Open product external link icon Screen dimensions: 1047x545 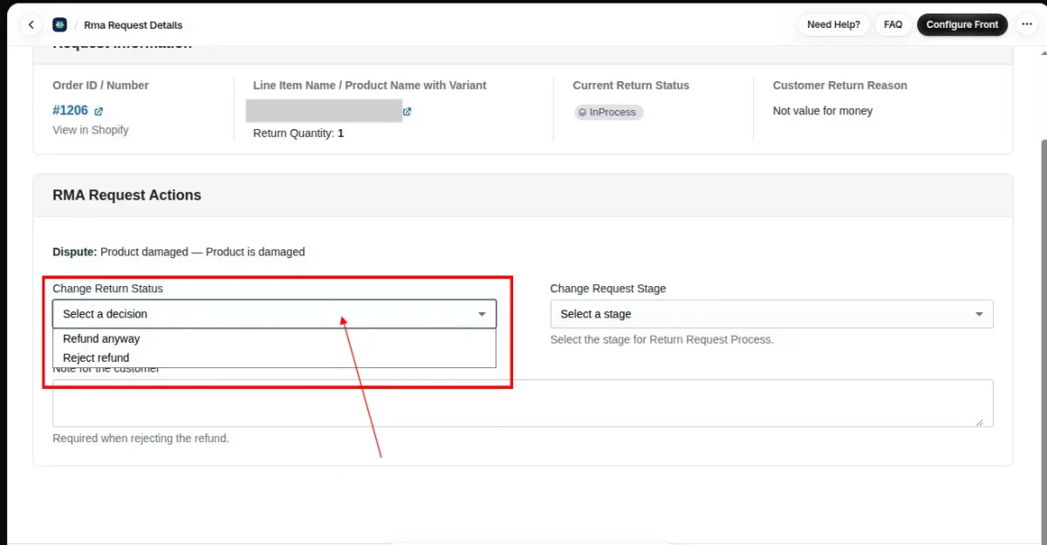pos(407,112)
